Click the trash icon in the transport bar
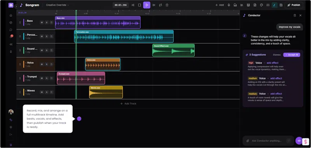Screen dimensions: 311x148 (167, 5)
